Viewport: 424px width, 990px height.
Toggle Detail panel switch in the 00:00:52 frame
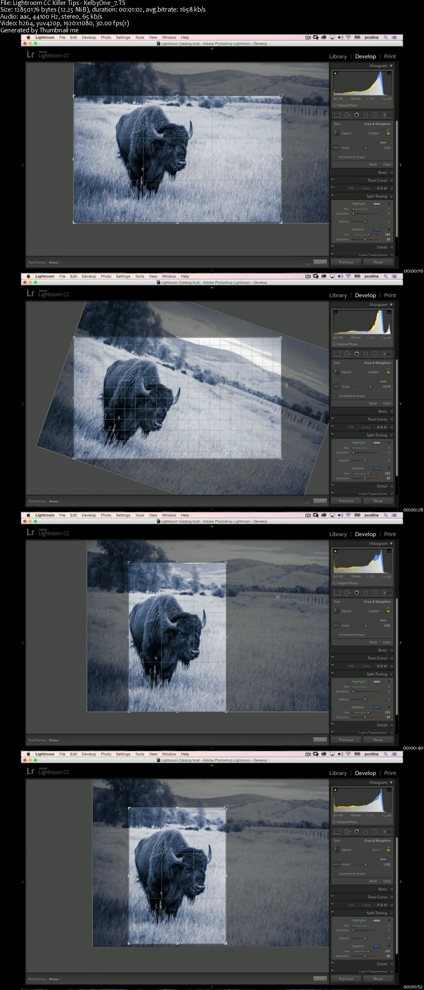tap(332, 963)
